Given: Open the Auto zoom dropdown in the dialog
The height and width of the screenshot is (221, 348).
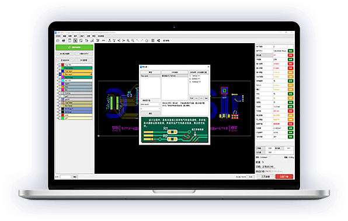Looking at the screenshot, I should tap(150, 104).
